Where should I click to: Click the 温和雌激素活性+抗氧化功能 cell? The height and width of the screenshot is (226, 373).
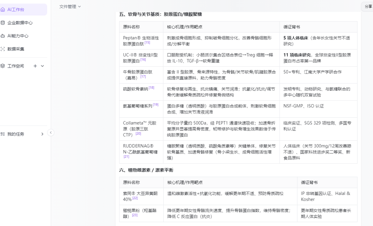point(230,197)
